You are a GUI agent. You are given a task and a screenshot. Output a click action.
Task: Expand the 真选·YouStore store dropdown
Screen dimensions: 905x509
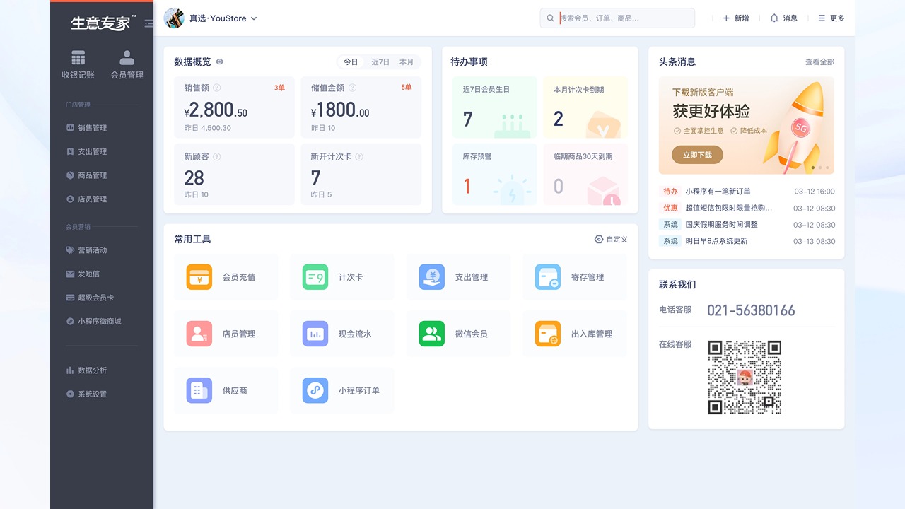click(223, 18)
